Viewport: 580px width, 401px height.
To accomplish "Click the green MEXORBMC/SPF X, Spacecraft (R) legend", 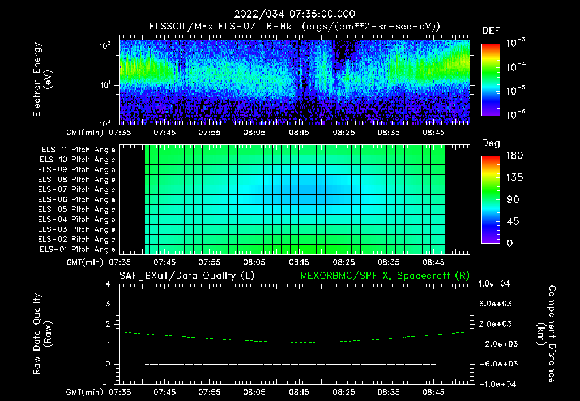I will click(x=385, y=276).
